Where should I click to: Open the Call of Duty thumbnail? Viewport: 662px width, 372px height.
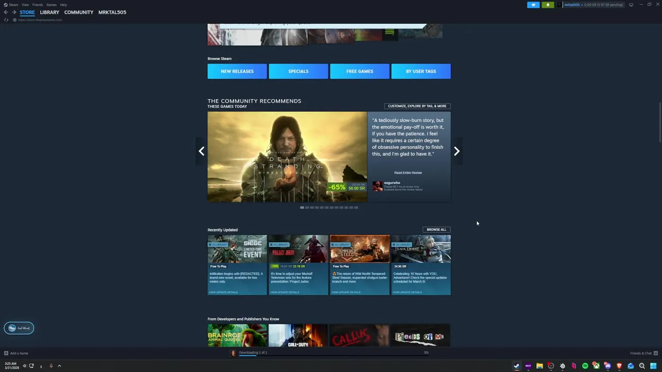point(298,335)
